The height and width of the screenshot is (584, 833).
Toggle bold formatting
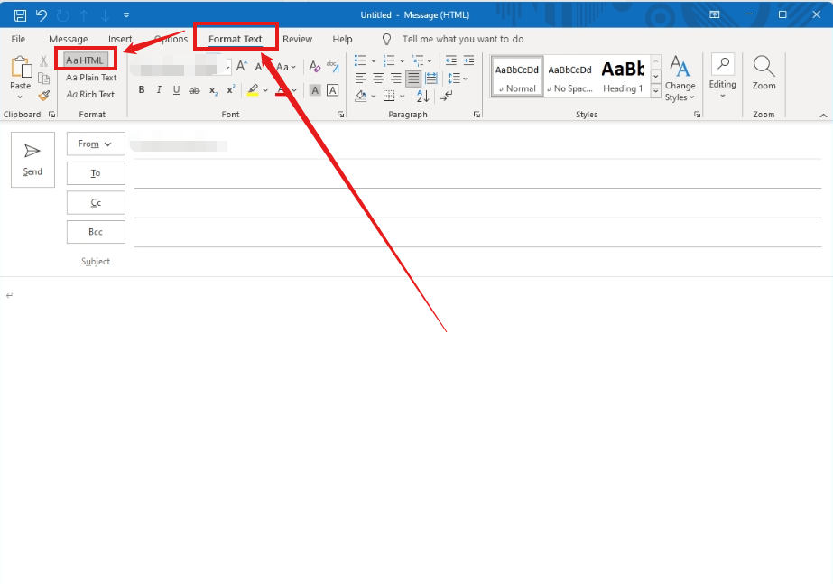click(142, 89)
